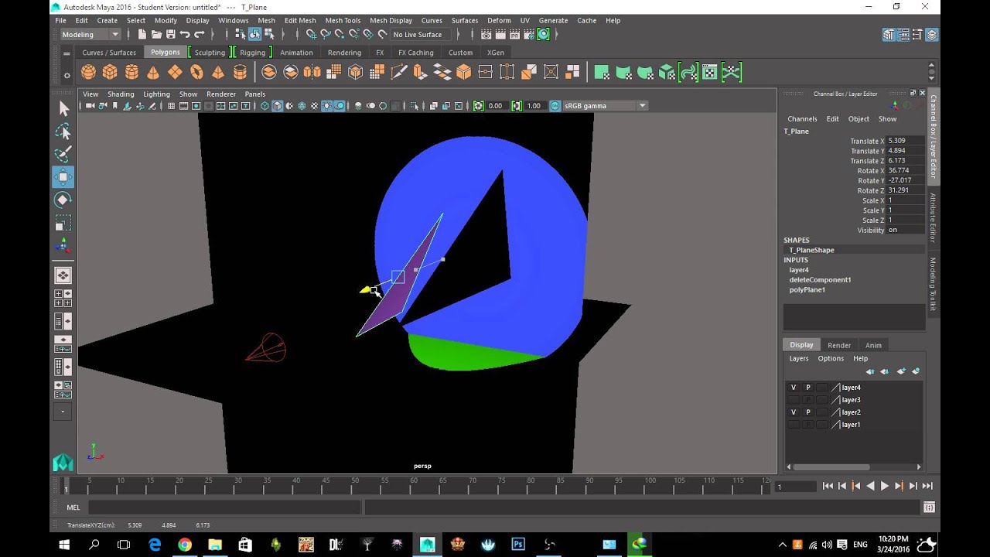Viewport: 990px width, 557px height.
Task: Click Channels in the Channel Box
Action: coord(802,119)
